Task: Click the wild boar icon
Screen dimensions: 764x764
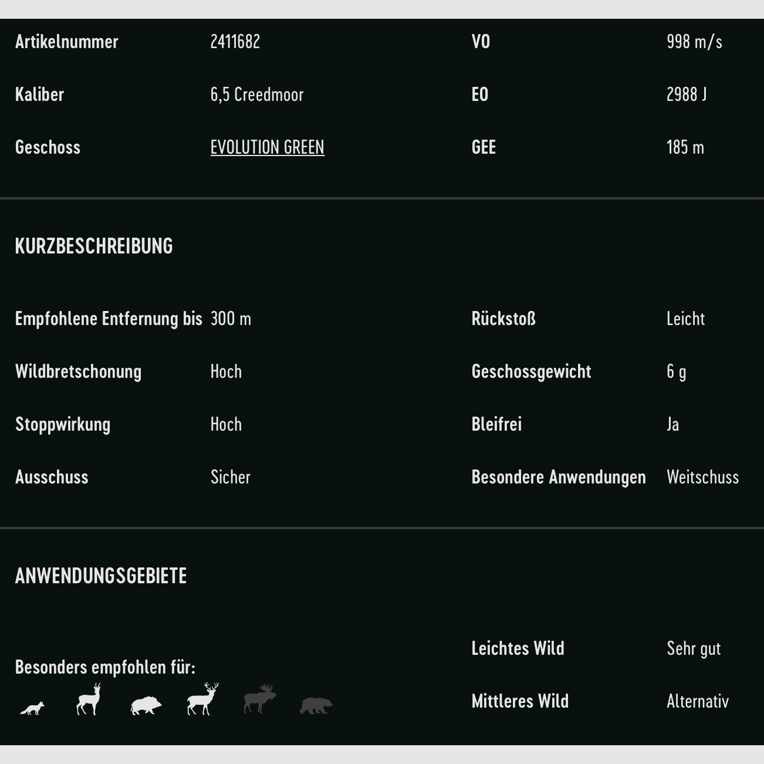Action: (146, 705)
